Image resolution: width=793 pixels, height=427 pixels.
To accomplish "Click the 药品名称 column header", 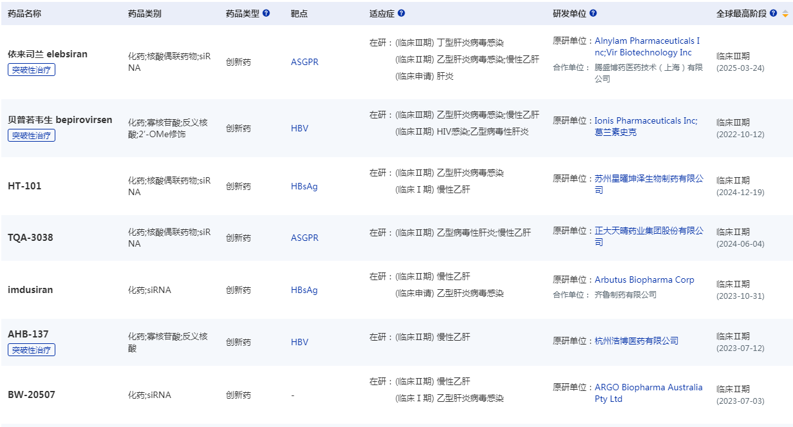I will pyautogui.click(x=24, y=14).
